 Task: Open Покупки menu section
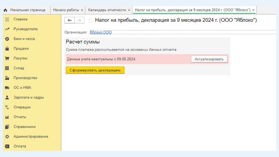coord(20,58)
